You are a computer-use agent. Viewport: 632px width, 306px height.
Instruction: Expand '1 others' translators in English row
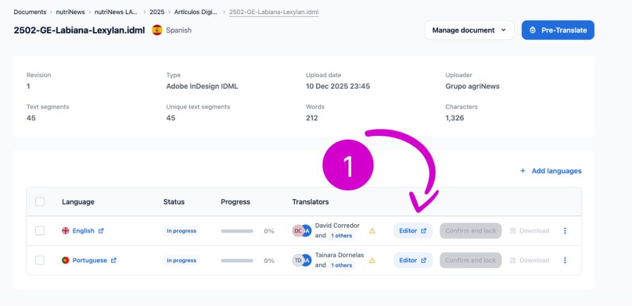(341, 236)
